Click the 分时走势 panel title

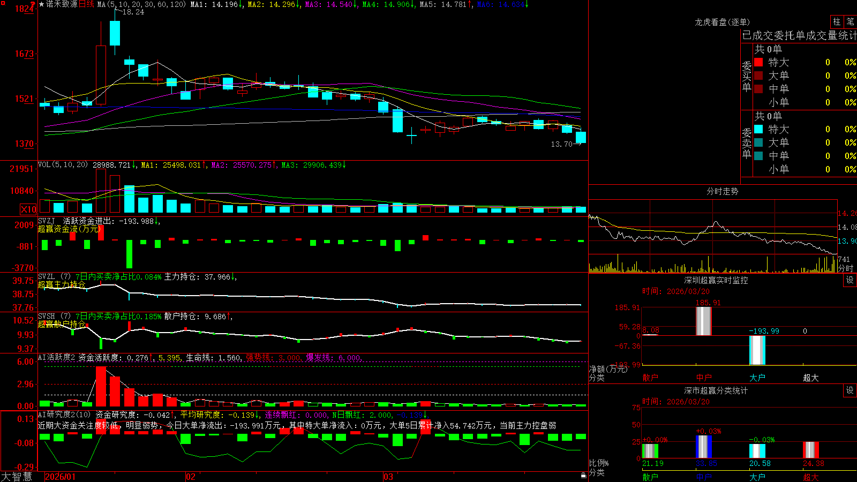(x=722, y=191)
